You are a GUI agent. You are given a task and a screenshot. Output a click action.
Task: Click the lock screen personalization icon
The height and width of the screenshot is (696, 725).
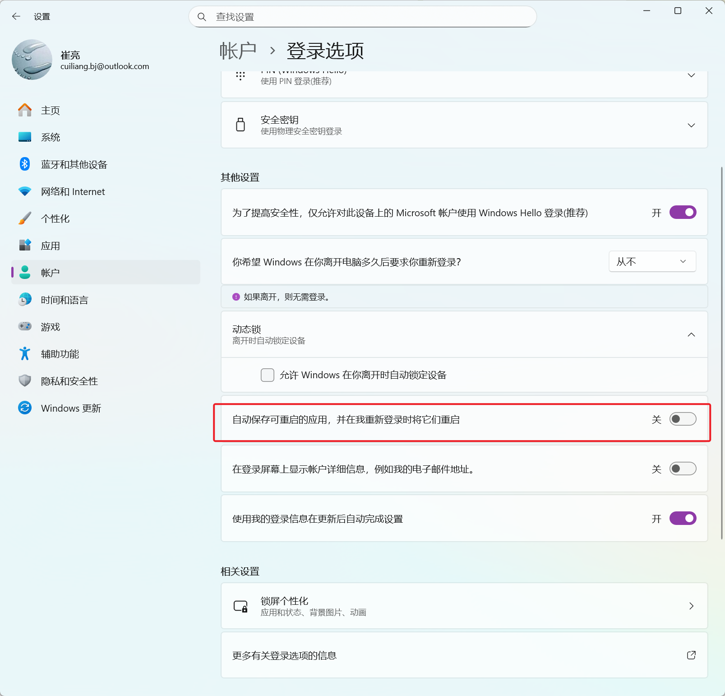tap(240, 606)
